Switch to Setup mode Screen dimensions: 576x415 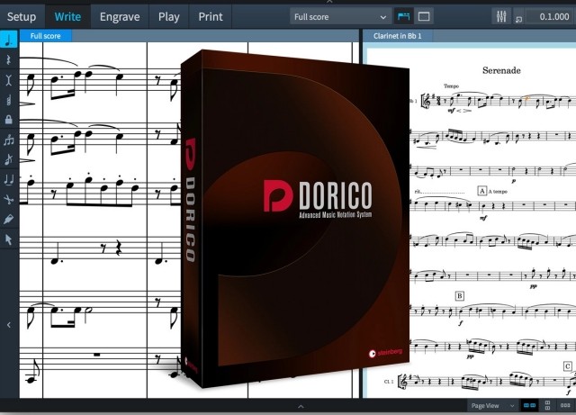click(x=22, y=16)
